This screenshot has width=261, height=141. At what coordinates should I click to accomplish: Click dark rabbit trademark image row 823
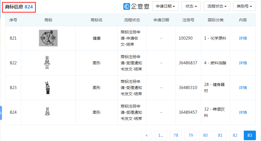(47, 88)
